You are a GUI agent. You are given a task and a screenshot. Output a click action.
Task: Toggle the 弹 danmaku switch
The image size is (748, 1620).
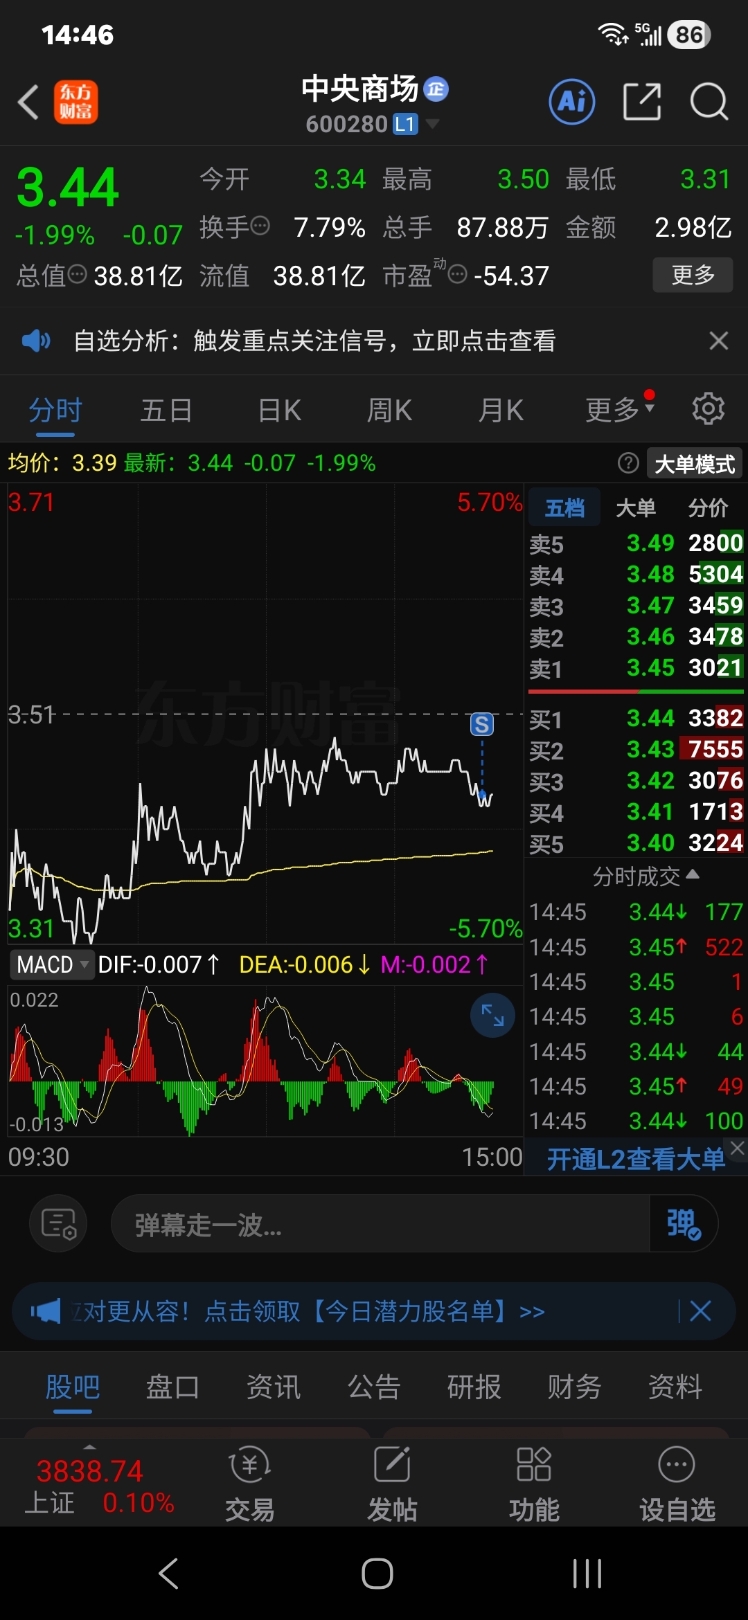point(684,1223)
